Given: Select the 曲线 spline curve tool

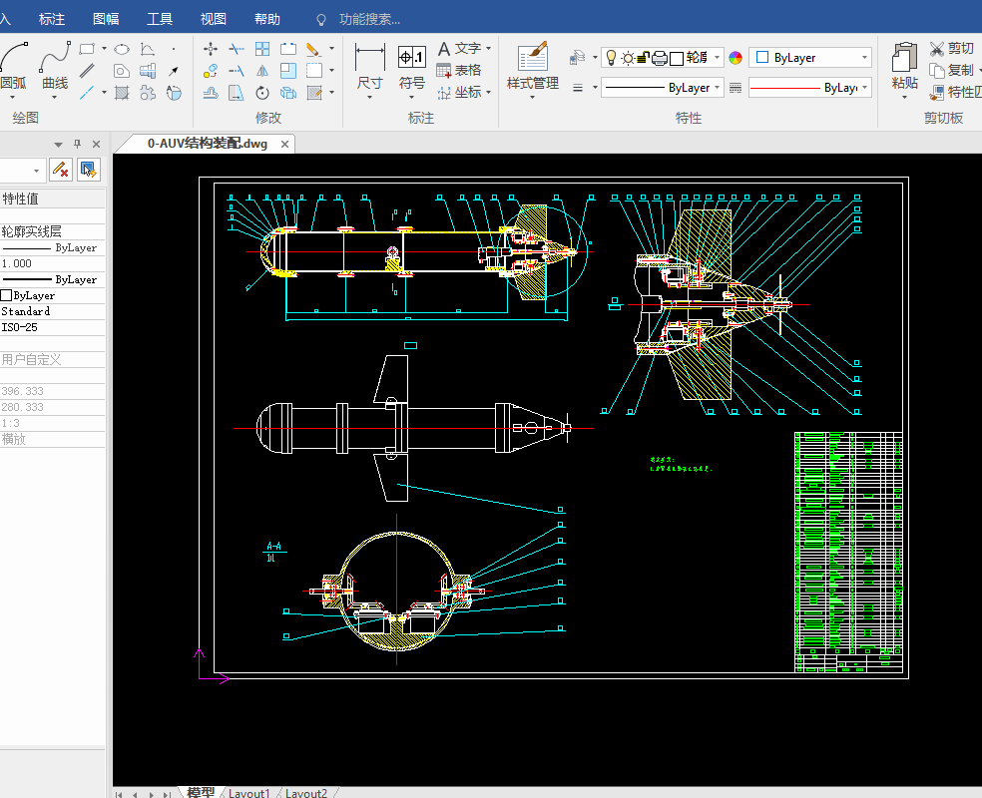Looking at the screenshot, I should (x=55, y=70).
